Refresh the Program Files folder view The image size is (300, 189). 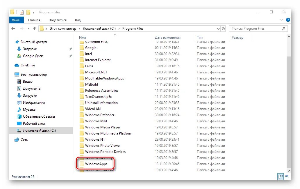[223, 28]
